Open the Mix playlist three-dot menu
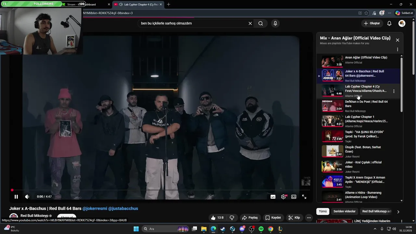 coord(397,50)
